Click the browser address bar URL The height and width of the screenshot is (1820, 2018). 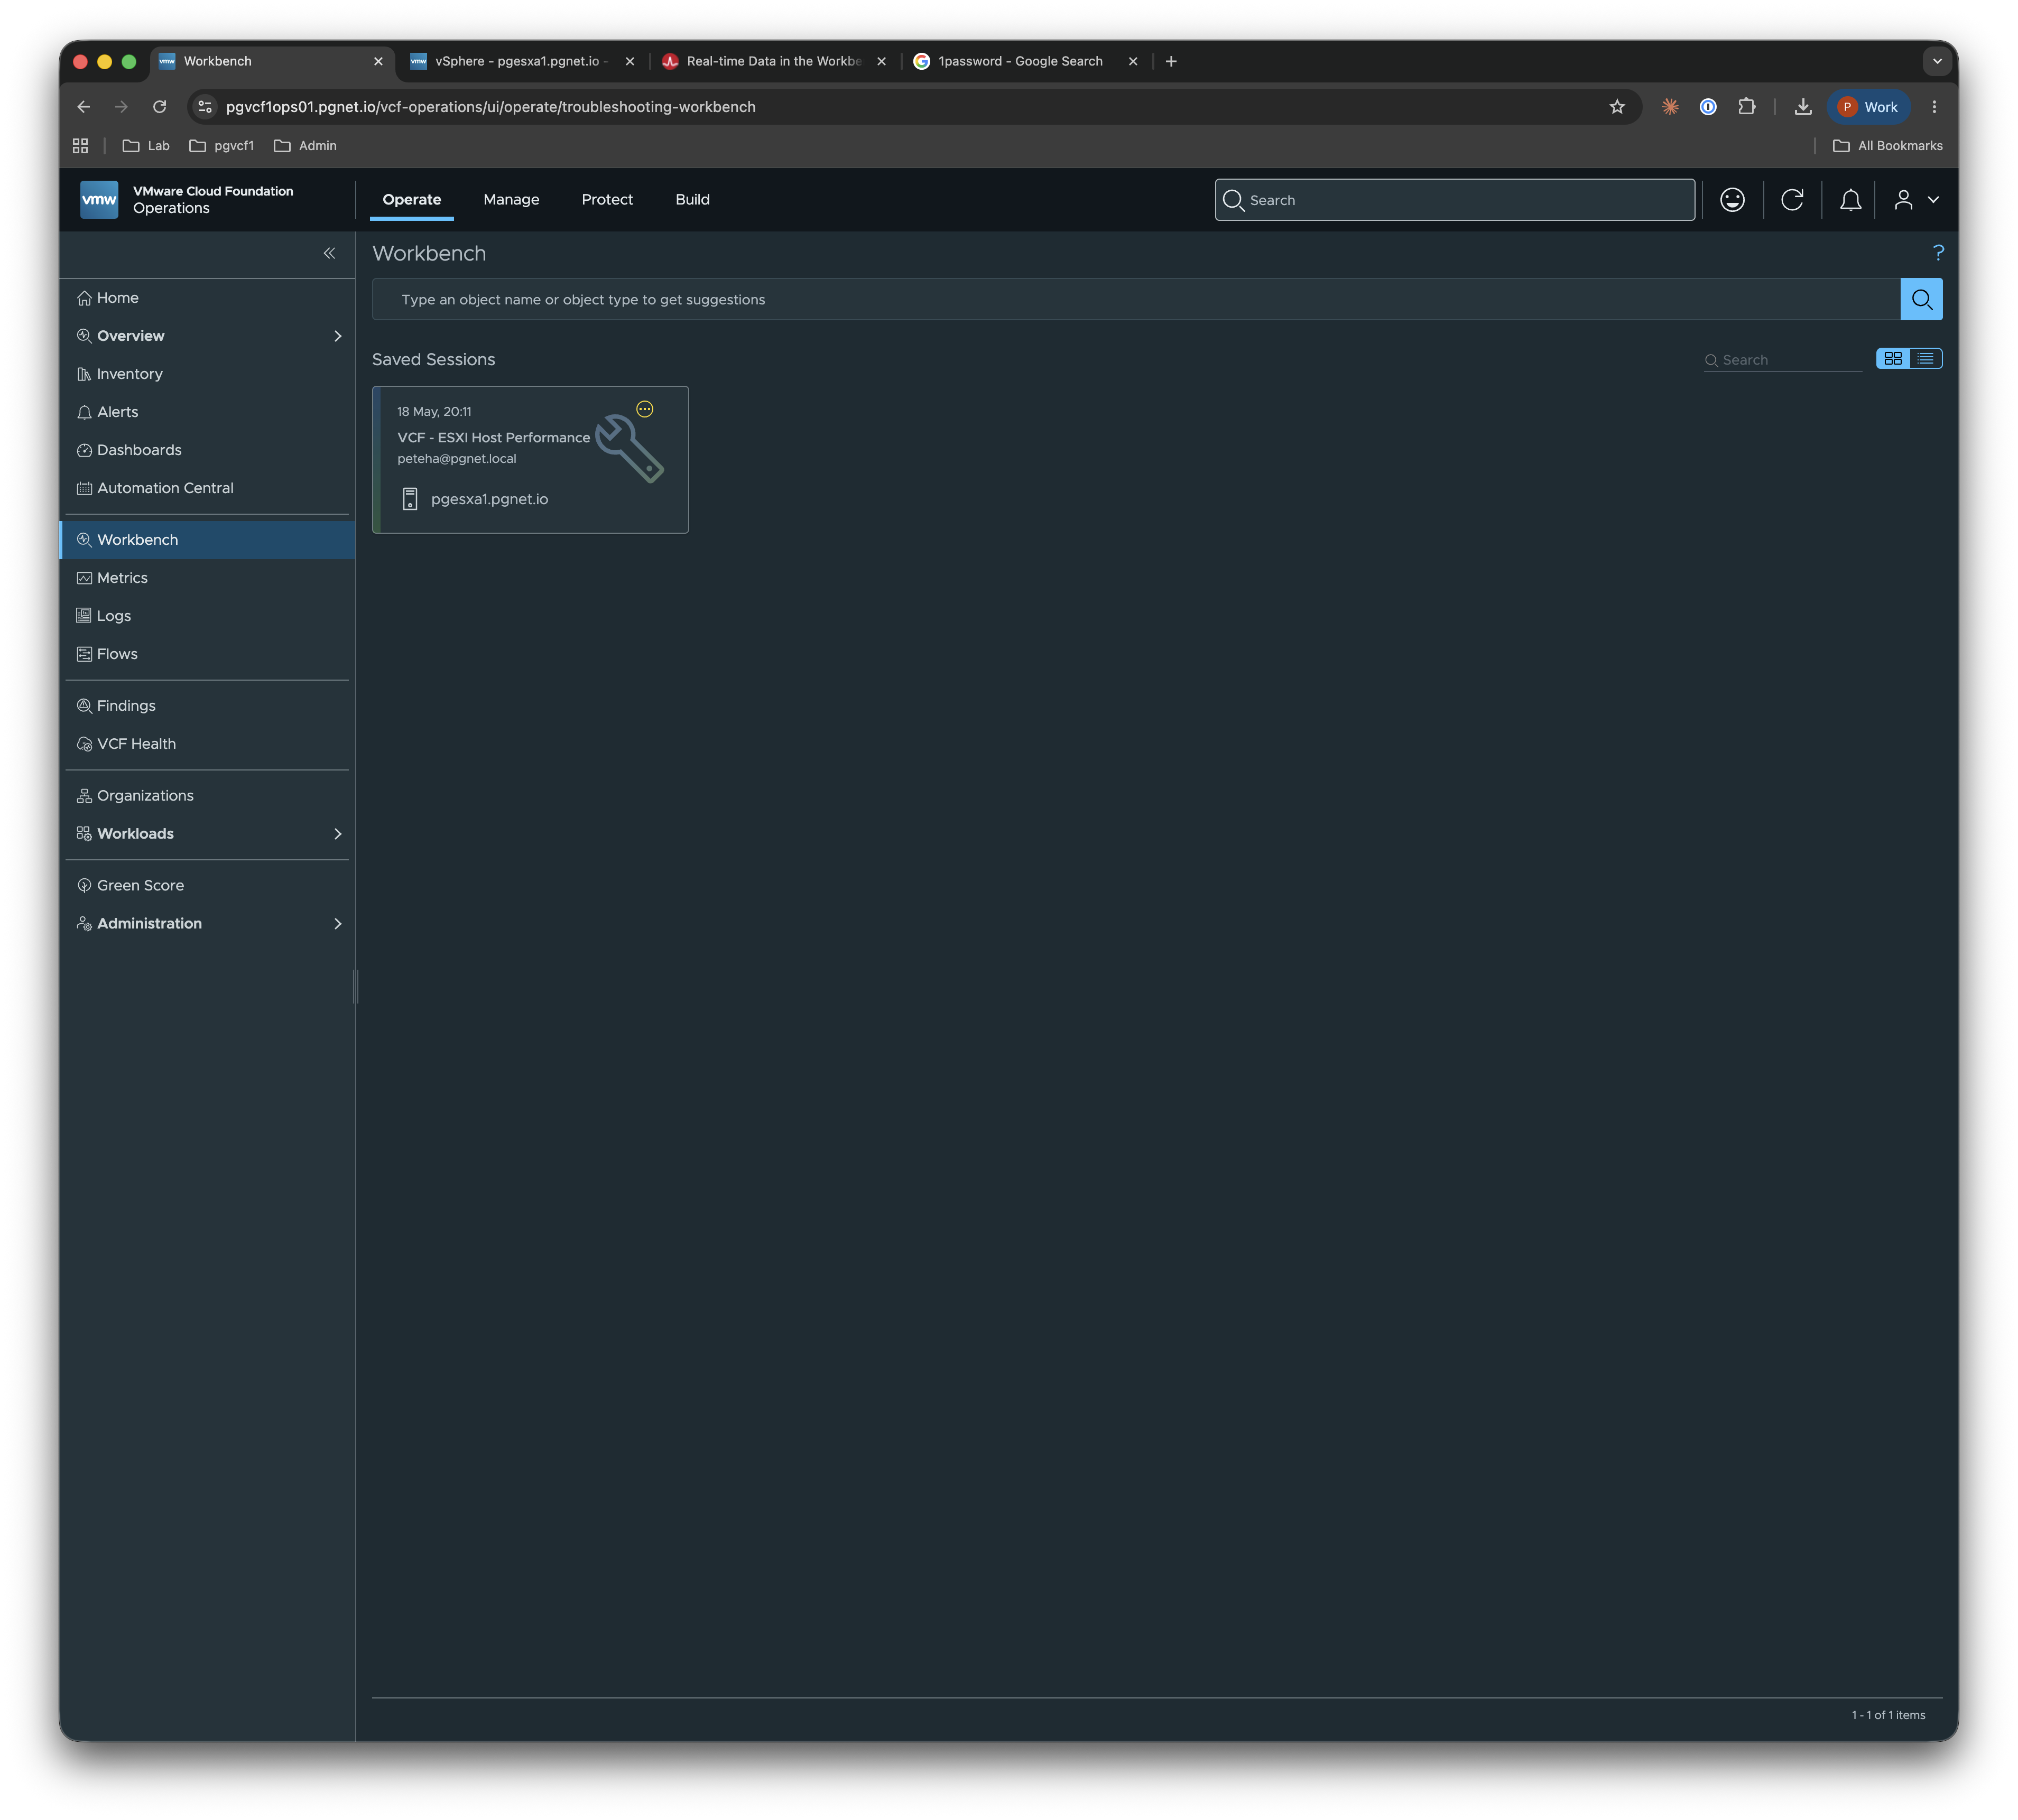pyautogui.click(x=490, y=107)
